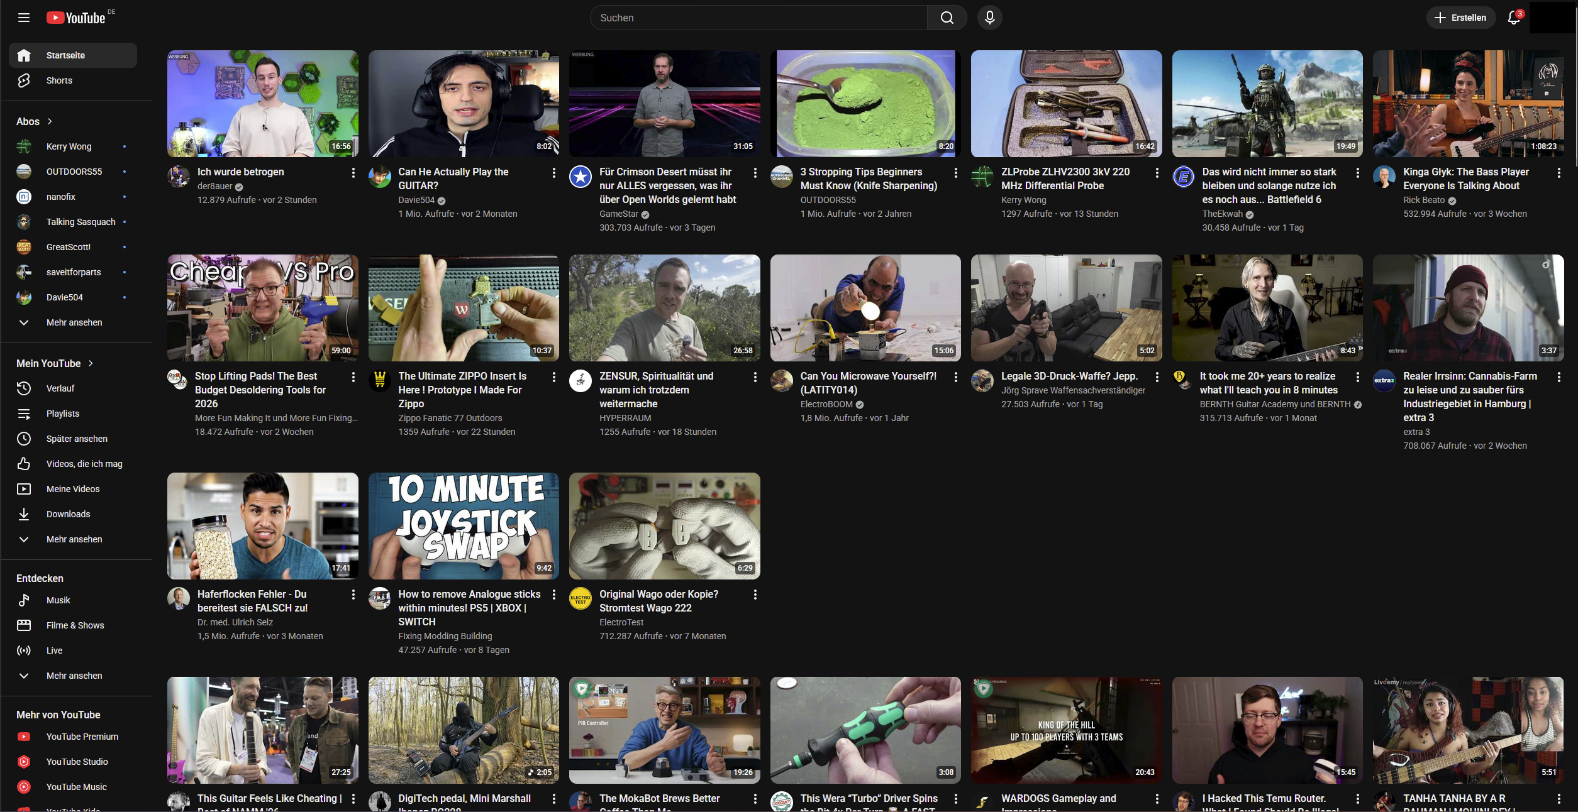Click the search magnifier button

(947, 18)
